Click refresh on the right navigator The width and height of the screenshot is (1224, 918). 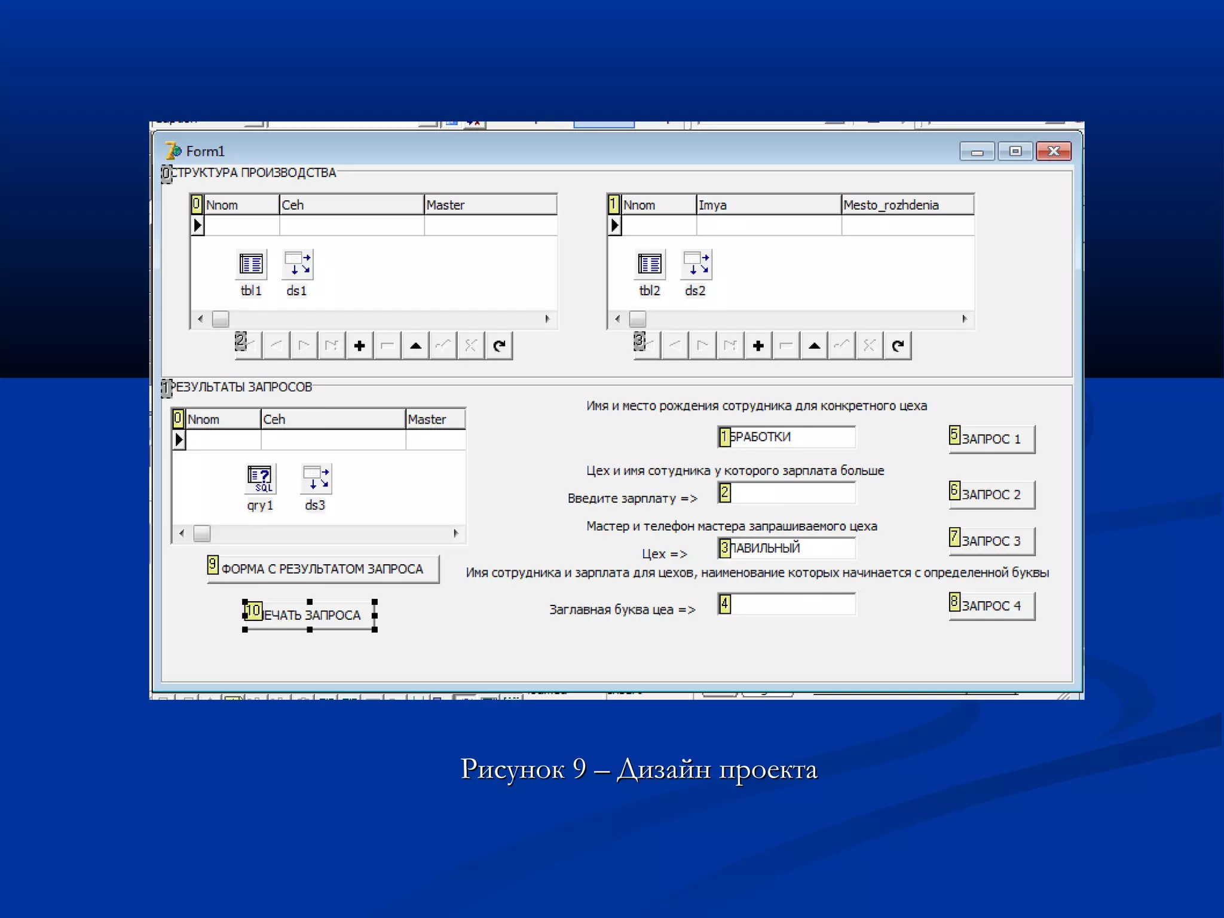point(898,345)
